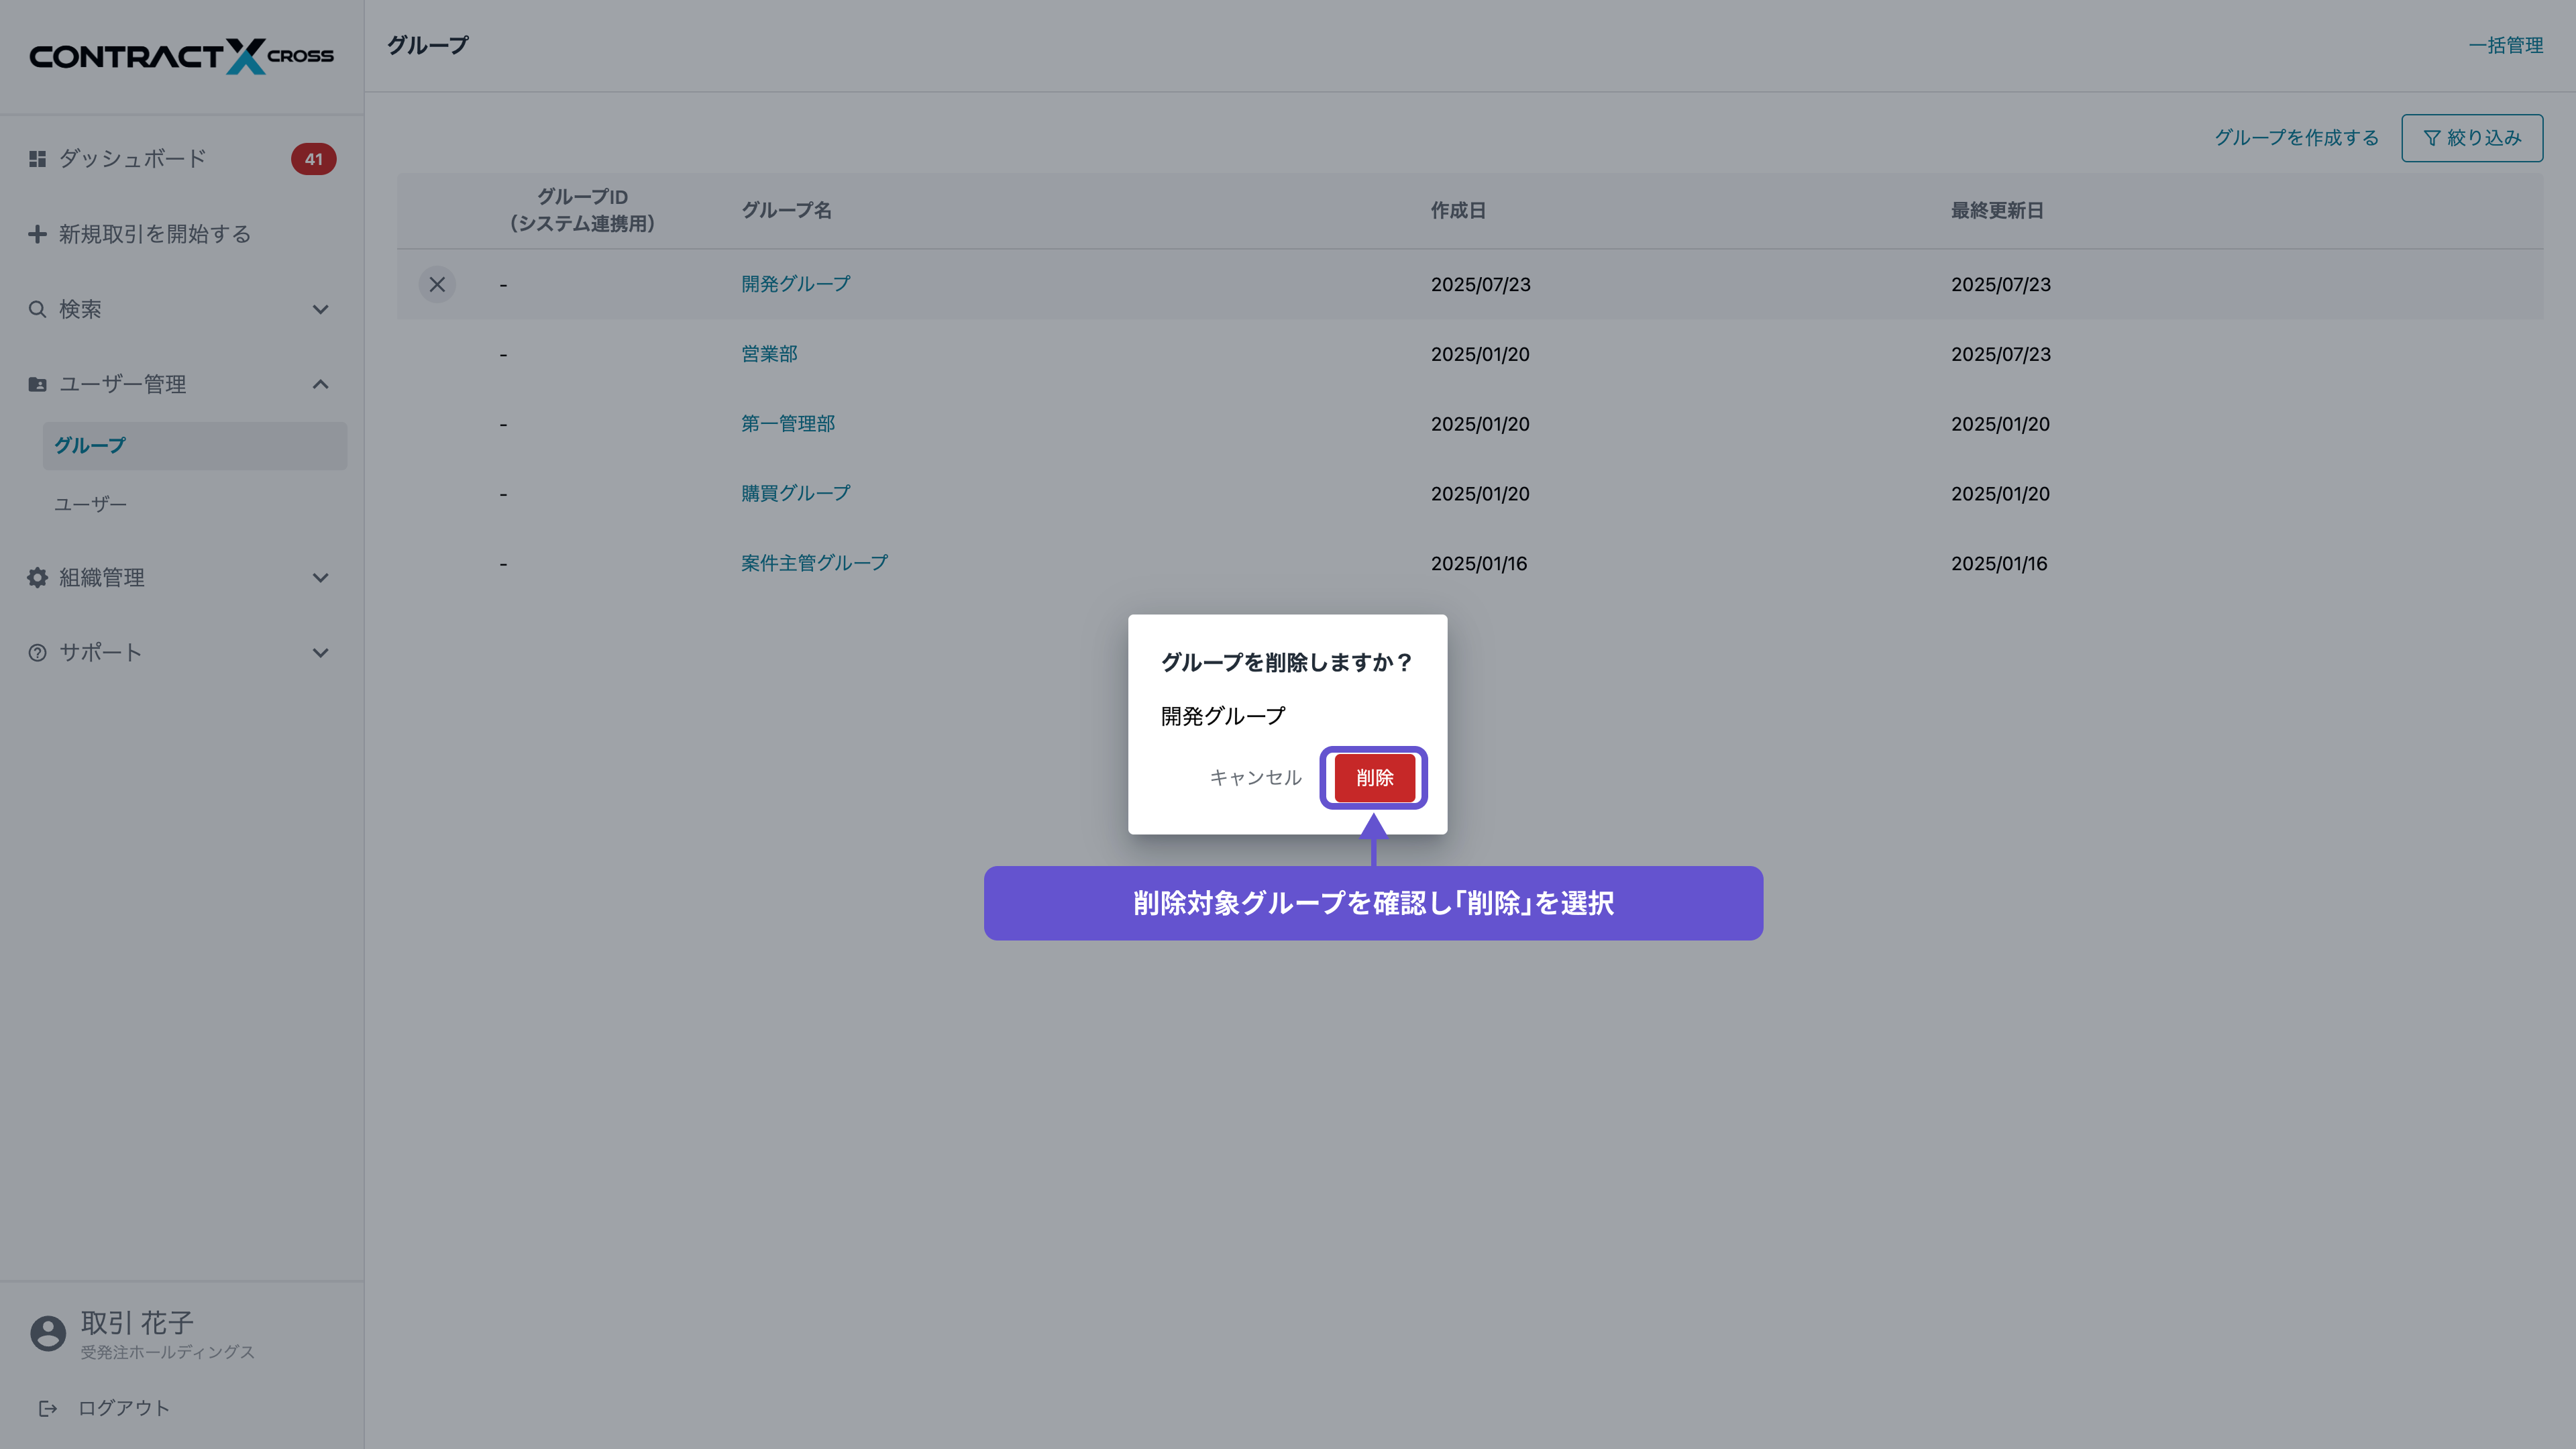Click キャンセル in the delete dialog
This screenshot has height=1449, width=2576.
[1255, 777]
